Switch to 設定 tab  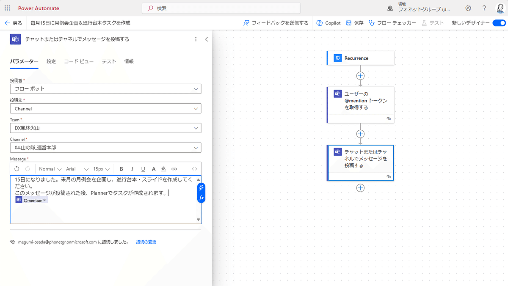click(51, 61)
